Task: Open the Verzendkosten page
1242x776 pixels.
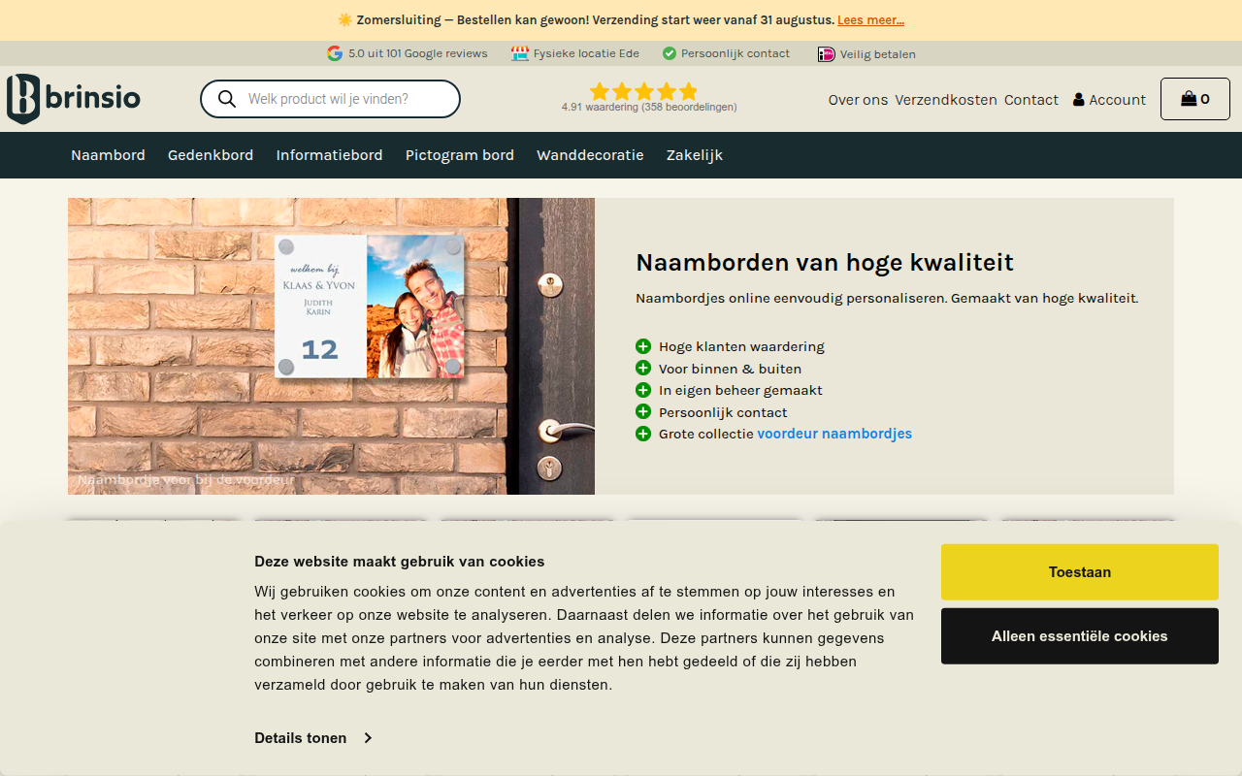Action: pos(946,100)
